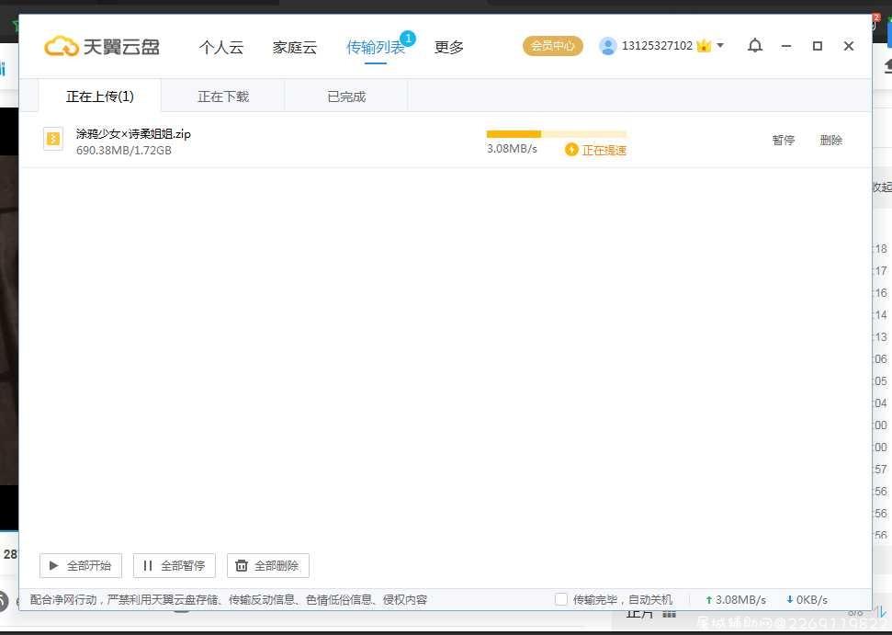Open the 个人云 section
The width and height of the screenshot is (892, 635).
pos(221,47)
